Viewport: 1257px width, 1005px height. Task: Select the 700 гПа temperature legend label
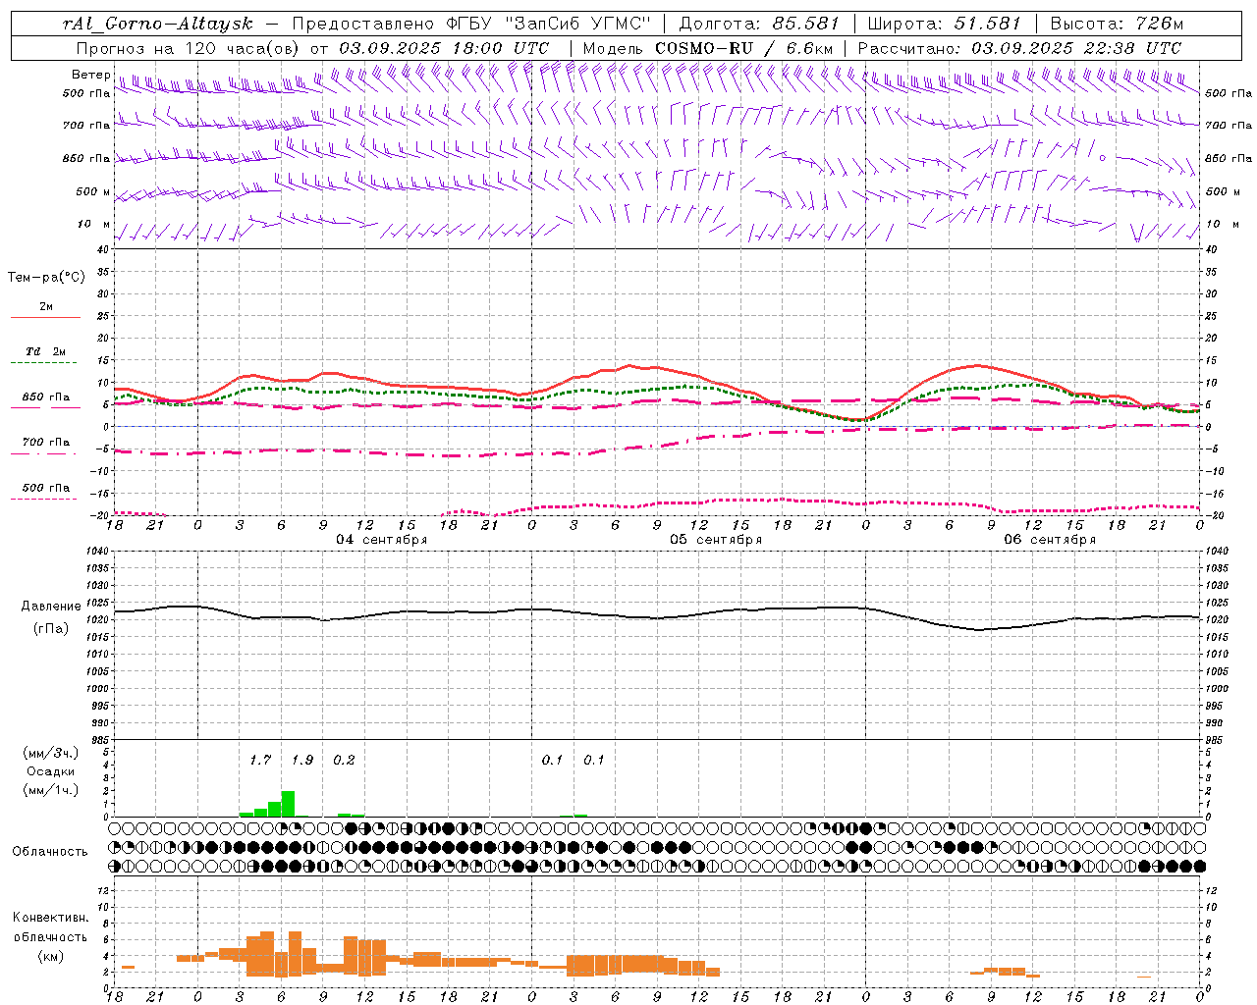coord(46,442)
